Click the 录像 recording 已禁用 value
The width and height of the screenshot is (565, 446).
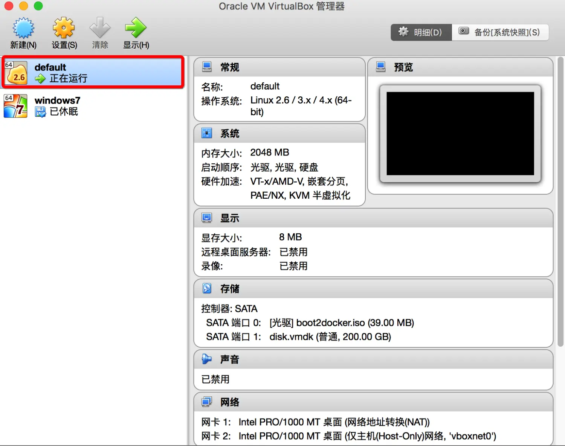[x=293, y=266]
